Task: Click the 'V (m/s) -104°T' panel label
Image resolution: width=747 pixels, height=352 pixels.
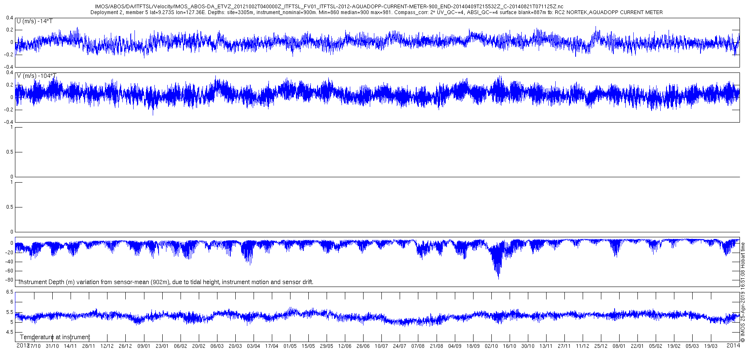Action: (x=37, y=76)
